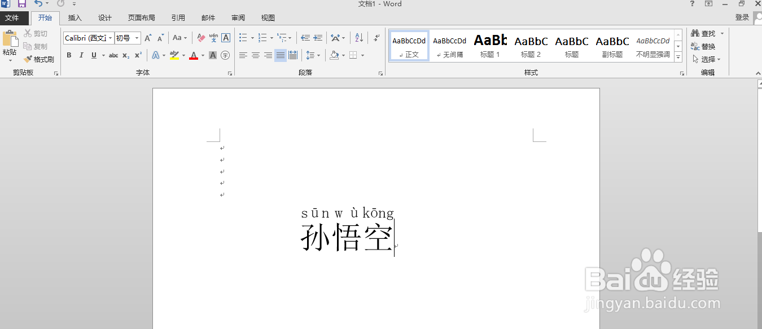Apply the 标题 1 heading style
This screenshot has width=762, height=329.
coord(490,46)
